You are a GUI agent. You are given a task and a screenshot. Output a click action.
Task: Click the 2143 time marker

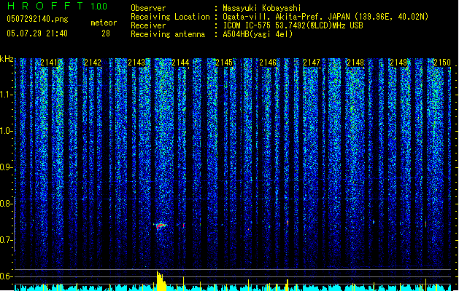point(136,63)
